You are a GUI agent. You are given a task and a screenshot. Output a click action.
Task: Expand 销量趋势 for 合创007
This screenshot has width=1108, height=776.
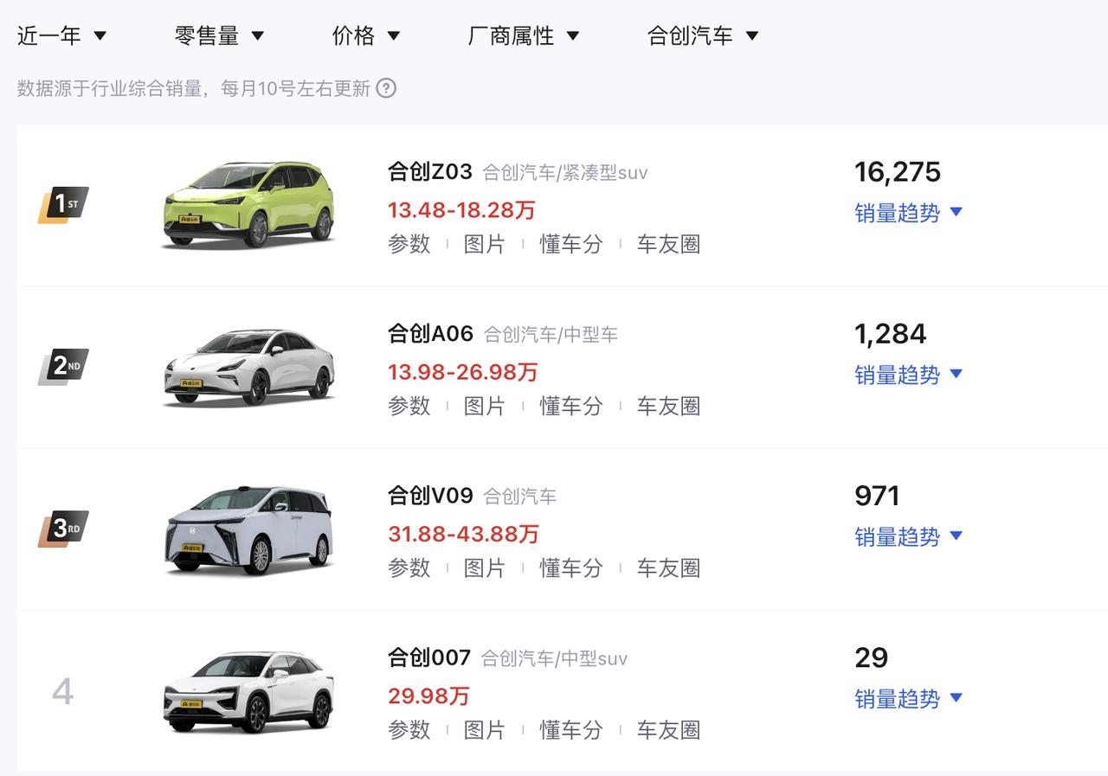click(x=909, y=698)
